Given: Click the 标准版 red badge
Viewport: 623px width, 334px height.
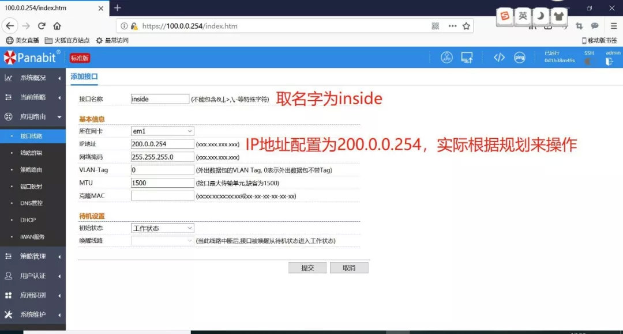Looking at the screenshot, I should point(80,58).
